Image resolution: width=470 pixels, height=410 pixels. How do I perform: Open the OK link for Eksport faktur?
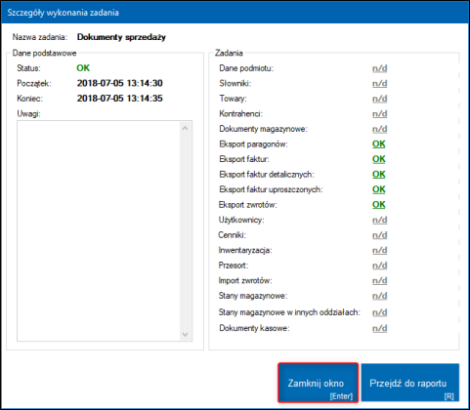tap(379, 159)
